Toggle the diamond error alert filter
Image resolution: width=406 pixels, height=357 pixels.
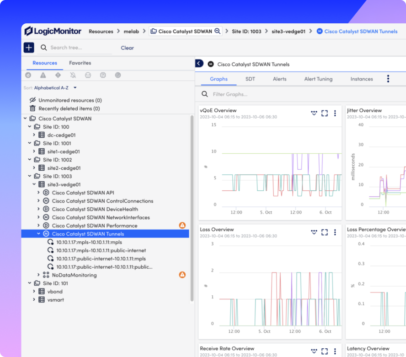click(x=58, y=75)
